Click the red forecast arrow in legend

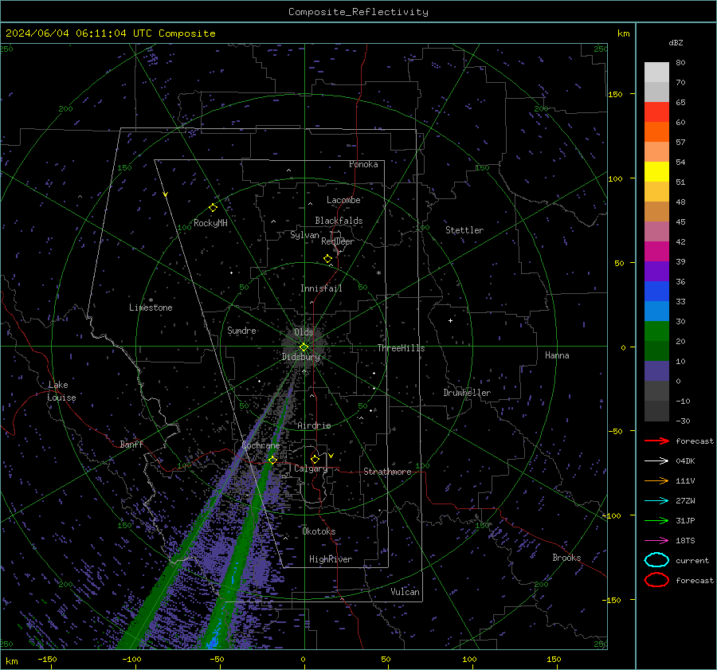point(656,441)
